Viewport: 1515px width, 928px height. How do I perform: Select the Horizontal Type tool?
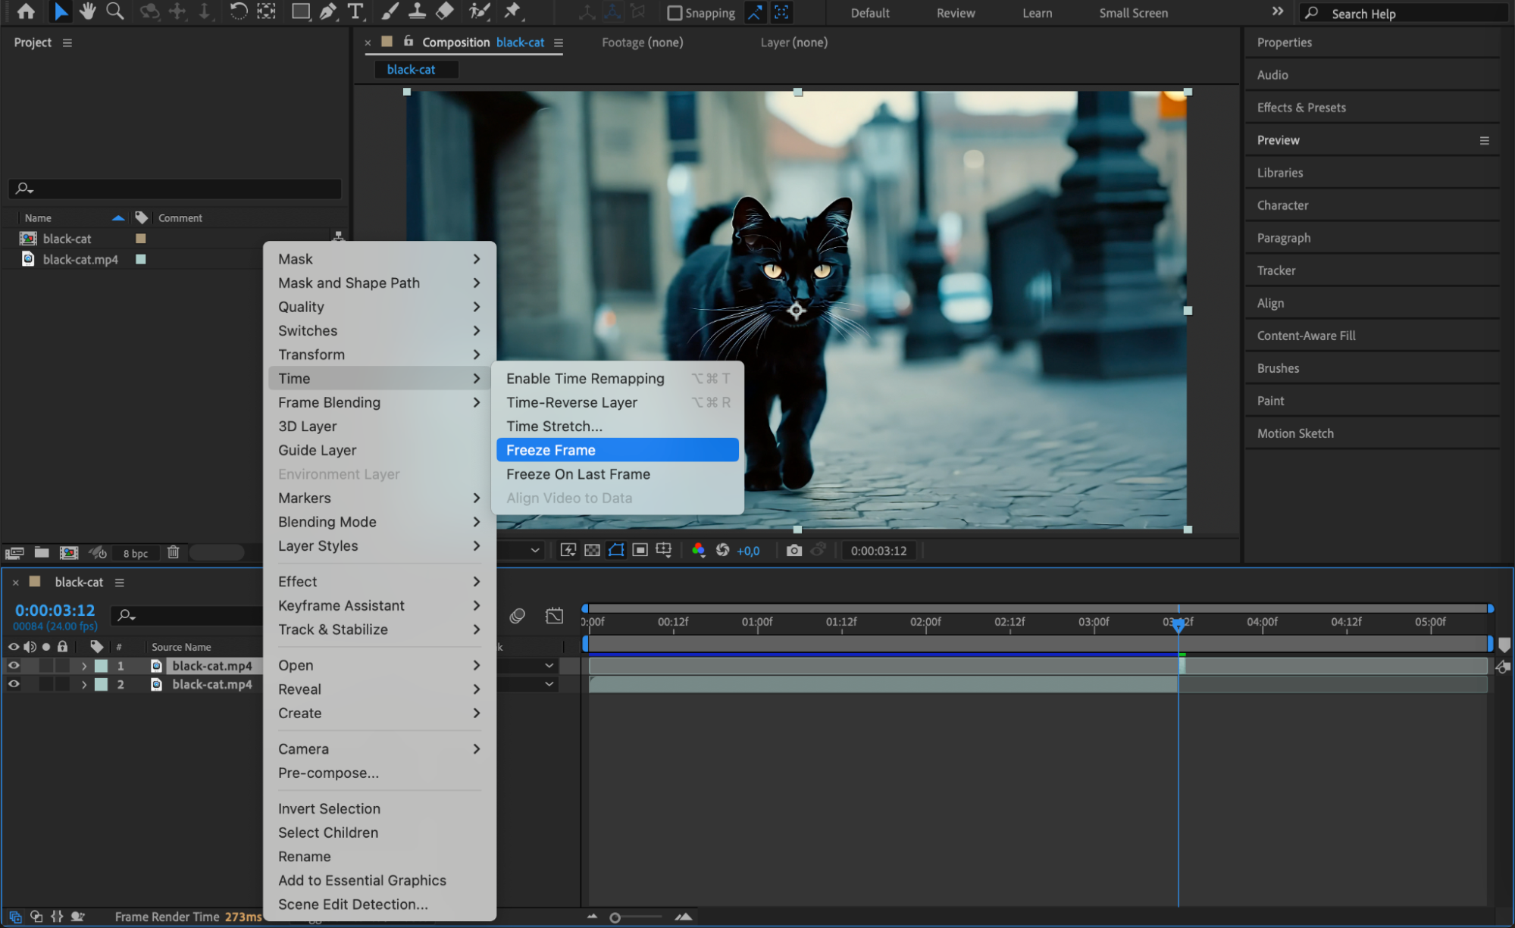point(355,11)
